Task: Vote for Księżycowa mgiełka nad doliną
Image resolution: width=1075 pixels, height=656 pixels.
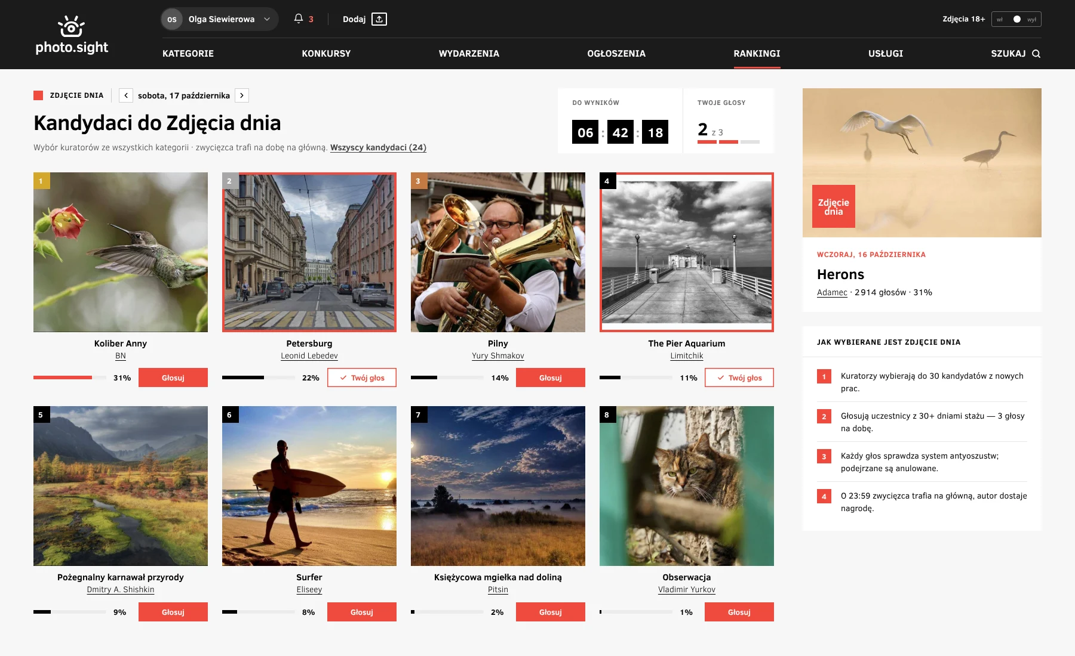Action: [551, 612]
